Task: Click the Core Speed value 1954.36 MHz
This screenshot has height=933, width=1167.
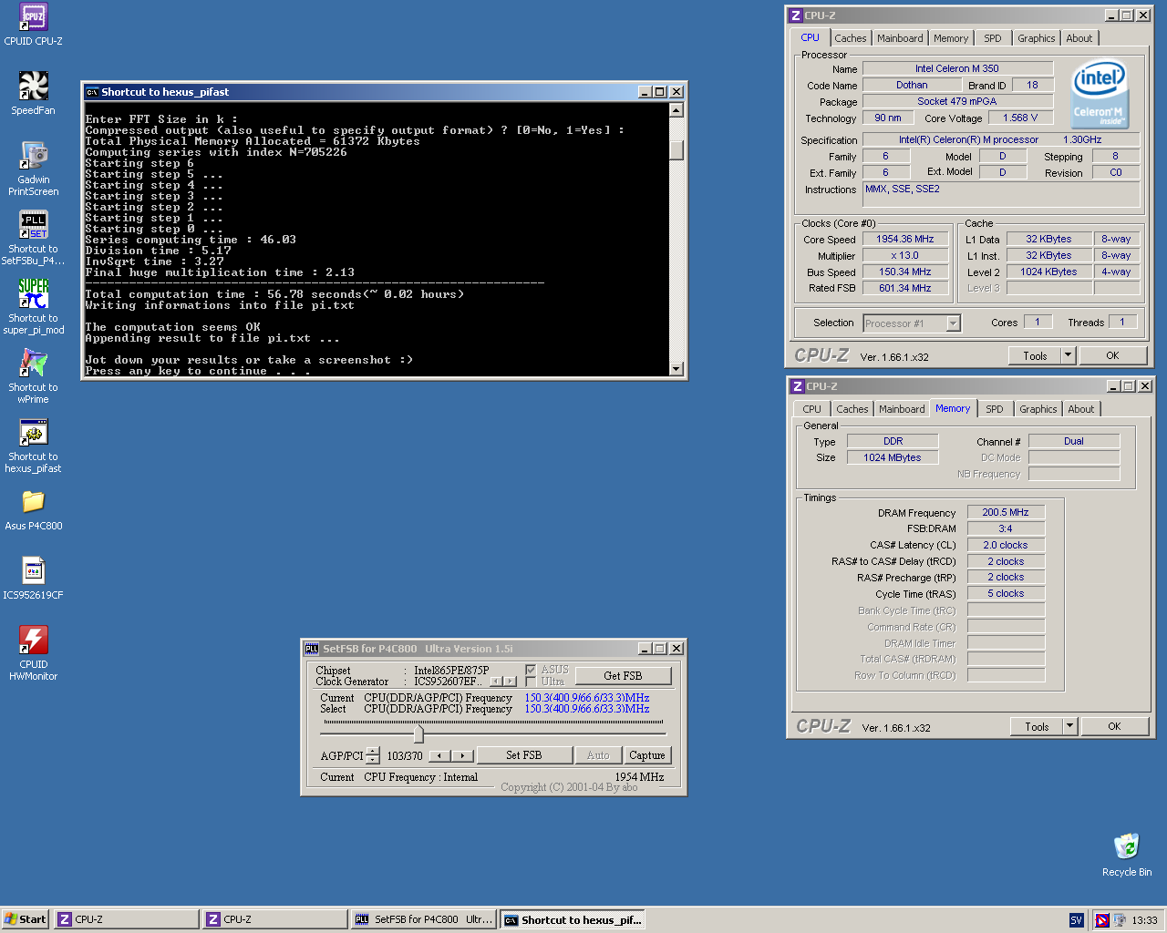Action: pos(905,240)
